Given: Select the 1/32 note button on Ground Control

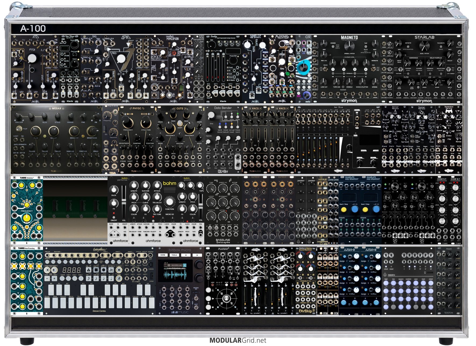Looking at the screenshot, I should 89,278.
